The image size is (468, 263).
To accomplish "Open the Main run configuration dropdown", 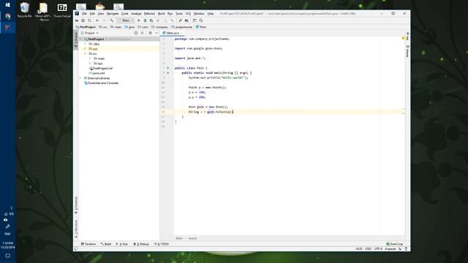I will [126, 20].
